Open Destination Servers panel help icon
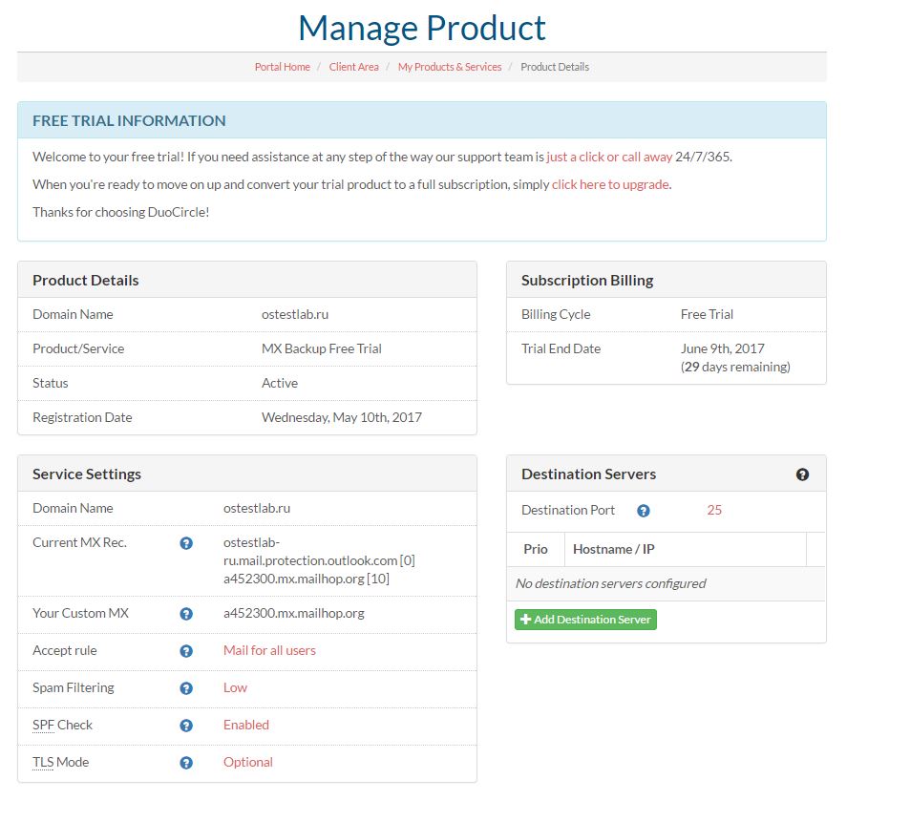 pos(802,474)
